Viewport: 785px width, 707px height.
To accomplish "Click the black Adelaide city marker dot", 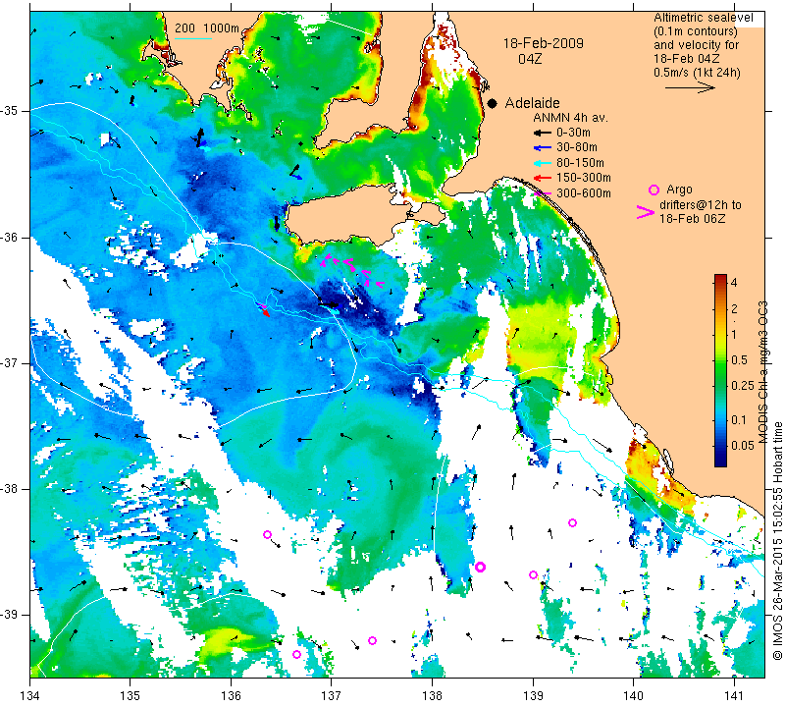I will pyautogui.click(x=493, y=103).
